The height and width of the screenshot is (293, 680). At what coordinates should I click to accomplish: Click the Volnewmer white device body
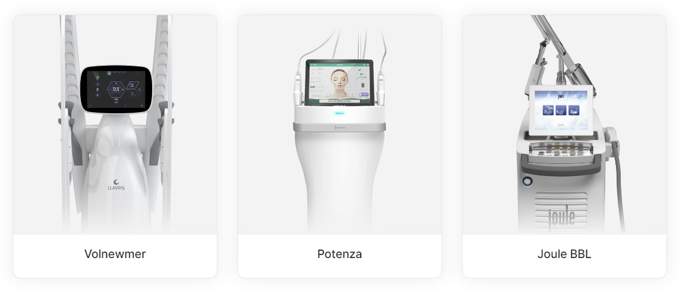pos(116,173)
